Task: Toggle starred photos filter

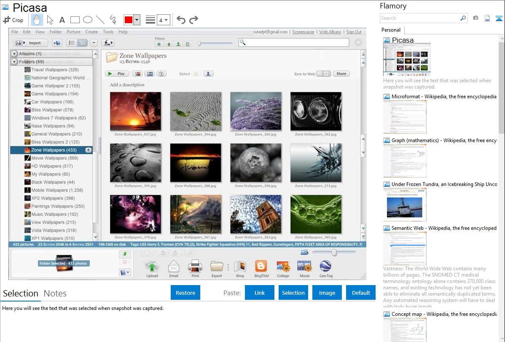Action: click(x=159, y=44)
